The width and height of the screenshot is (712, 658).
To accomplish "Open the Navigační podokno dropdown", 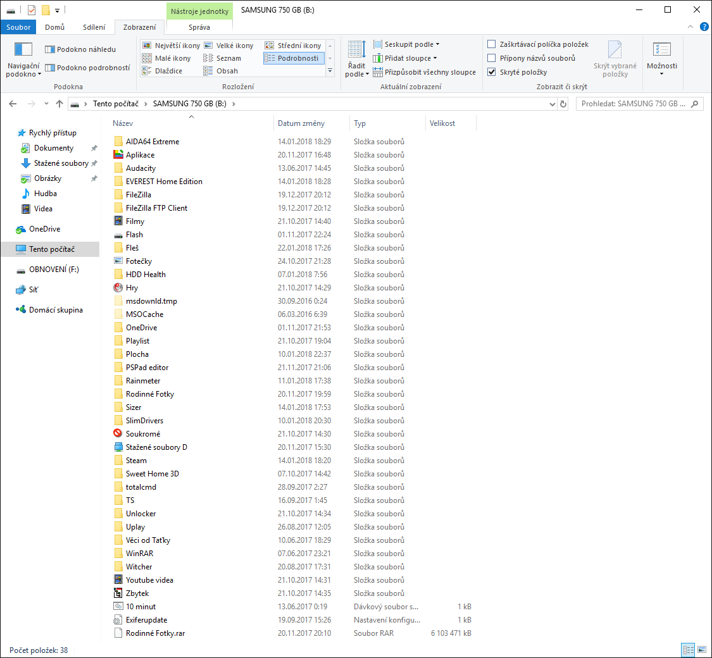I will click(23, 59).
